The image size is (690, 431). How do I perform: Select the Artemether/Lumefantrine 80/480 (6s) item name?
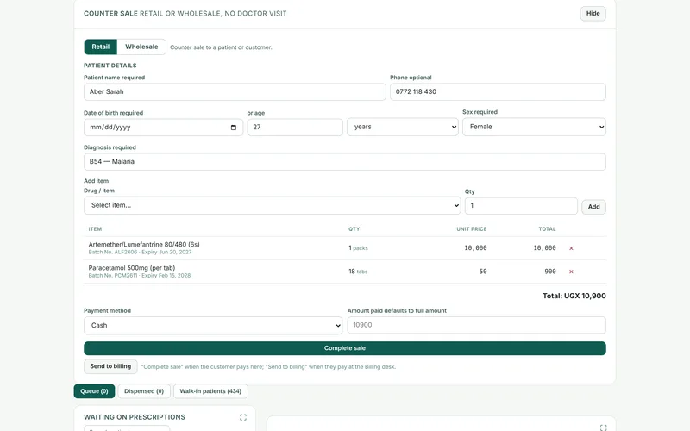pyautogui.click(x=144, y=244)
